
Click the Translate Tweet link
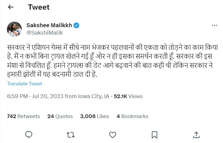pyautogui.click(x=25, y=84)
